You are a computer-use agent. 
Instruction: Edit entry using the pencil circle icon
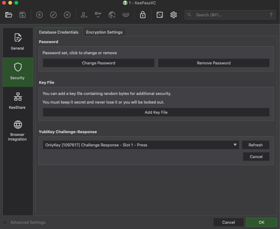(x=53, y=15)
